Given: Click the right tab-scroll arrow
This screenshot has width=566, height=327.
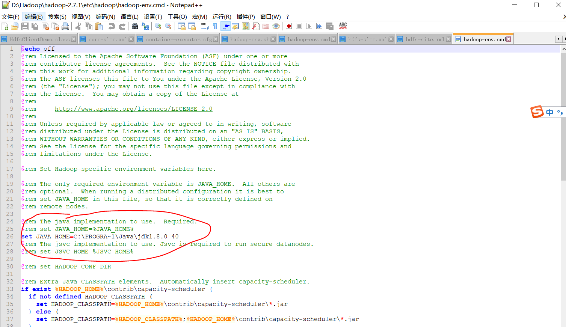Looking at the screenshot, I should click(x=564, y=39).
